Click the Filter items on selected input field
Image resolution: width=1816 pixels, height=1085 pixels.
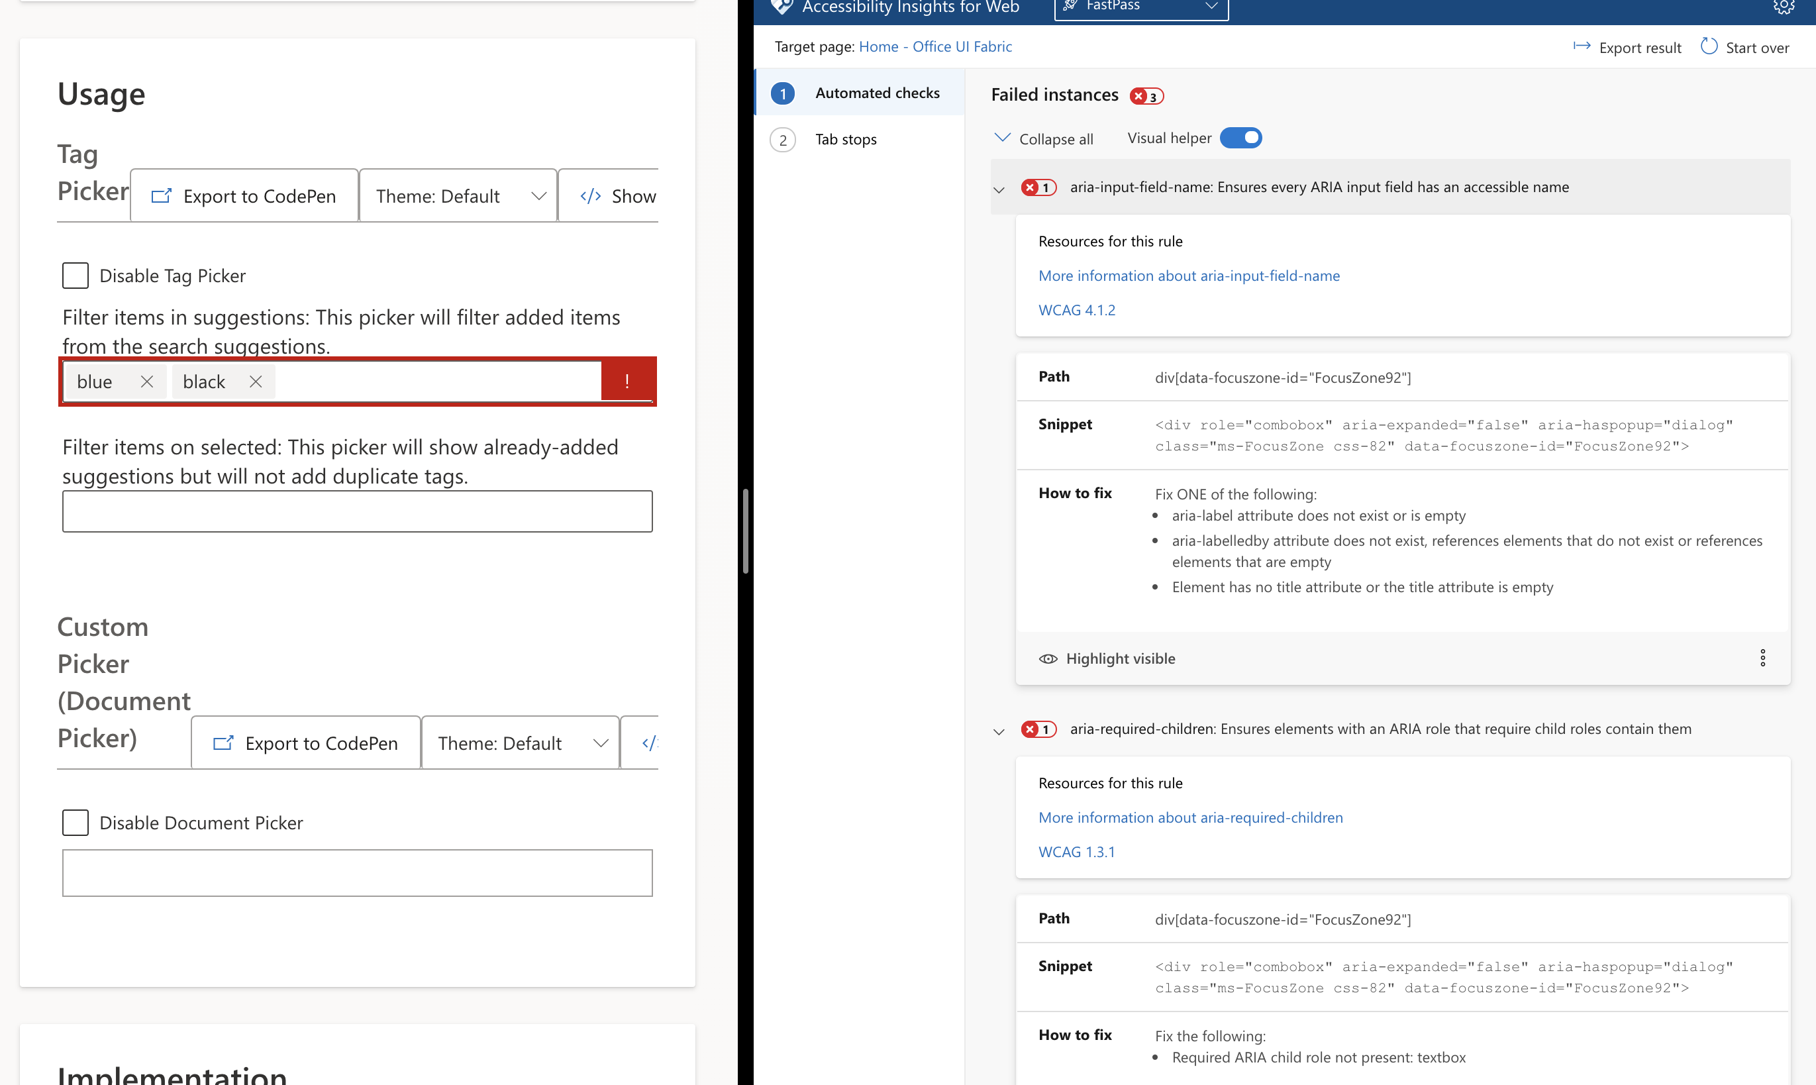point(358,511)
